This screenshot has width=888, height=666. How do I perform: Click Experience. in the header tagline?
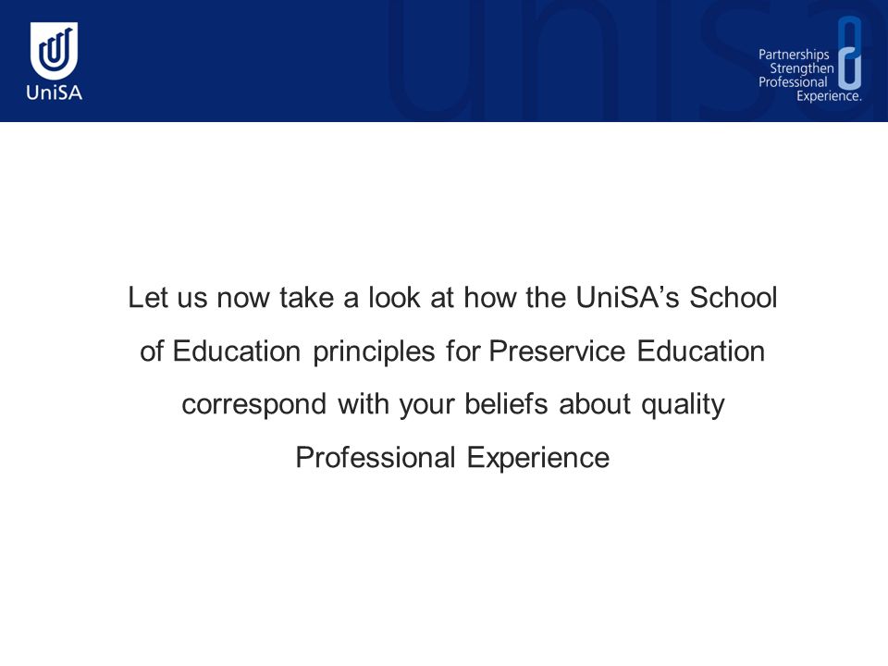coord(829,95)
